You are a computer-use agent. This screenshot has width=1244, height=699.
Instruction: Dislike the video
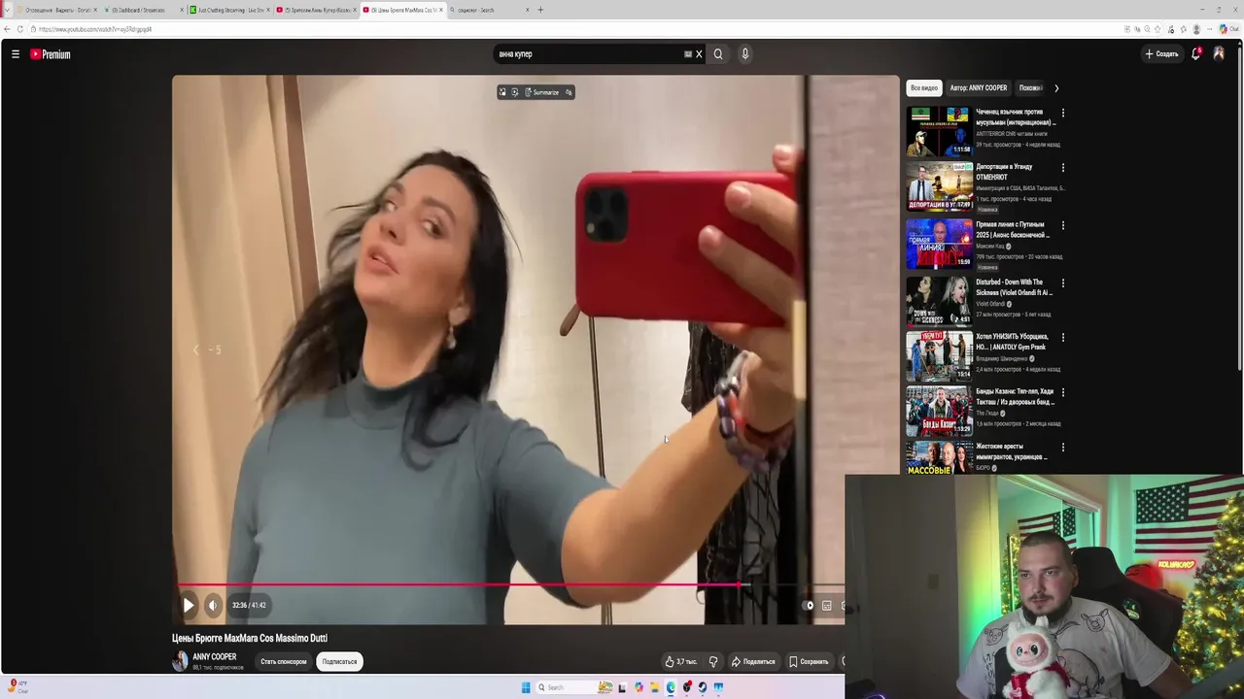pos(713,661)
